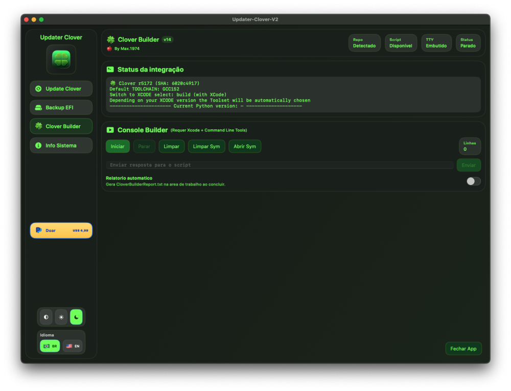This screenshot has width=511, height=391.
Task: Click the clover icon on sidebar Clover Builder
Action: 39,126
